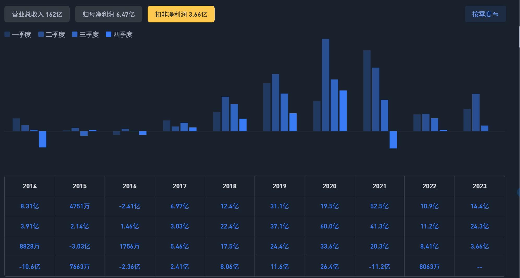
Task: Click the 3.66亿 table cell
Action: click(x=480, y=246)
